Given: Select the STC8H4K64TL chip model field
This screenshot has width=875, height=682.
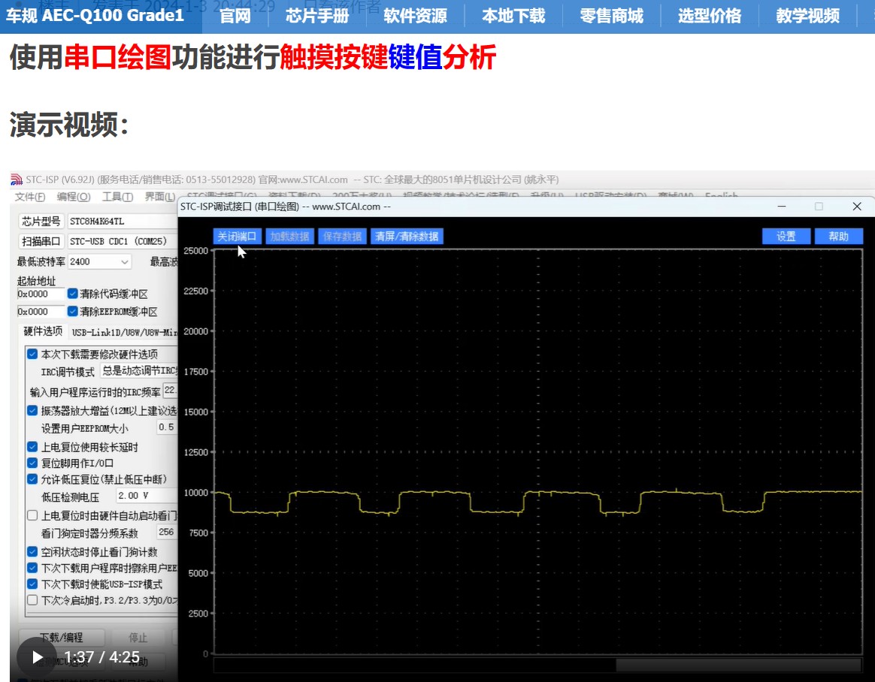Looking at the screenshot, I should click(123, 222).
